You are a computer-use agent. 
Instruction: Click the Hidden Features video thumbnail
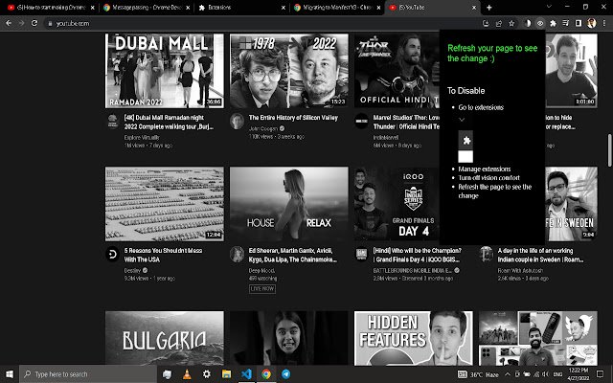tap(413, 338)
